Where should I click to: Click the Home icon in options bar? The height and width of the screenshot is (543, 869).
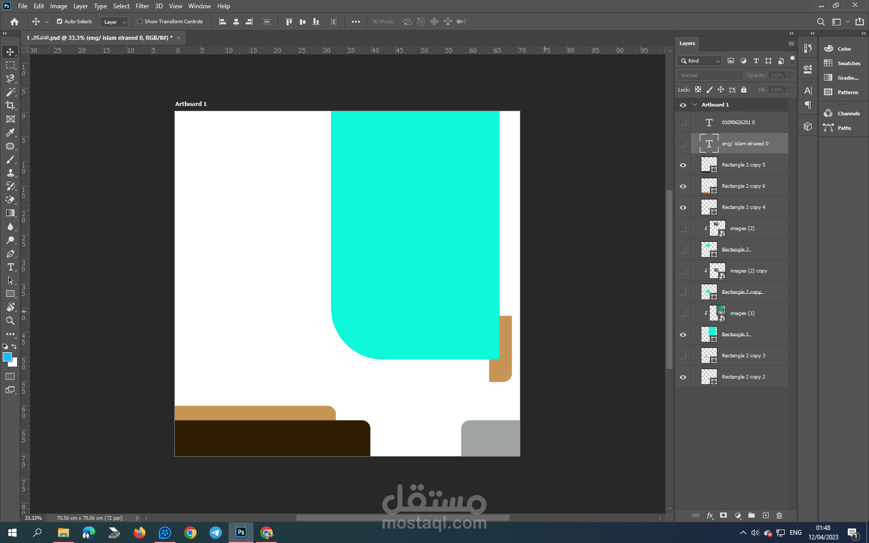point(14,22)
